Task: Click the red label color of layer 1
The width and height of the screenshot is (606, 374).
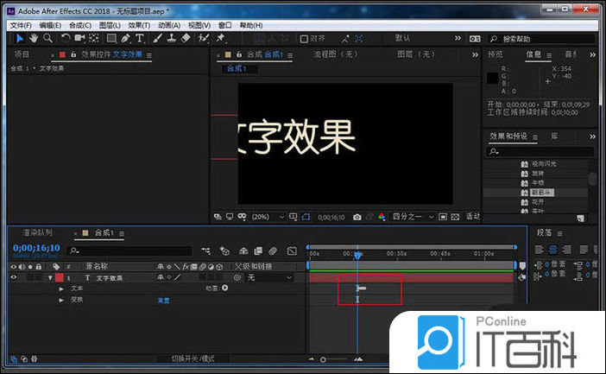Action: pyautogui.click(x=59, y=277)
